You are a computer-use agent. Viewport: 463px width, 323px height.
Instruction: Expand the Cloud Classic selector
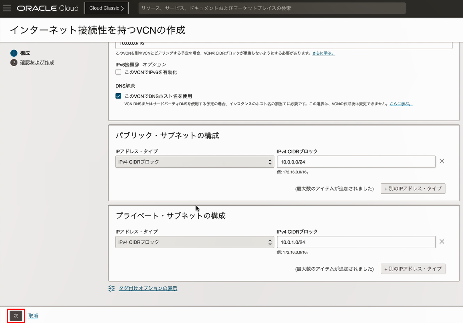106,8
